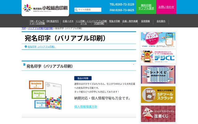Click the FAX:0265-73-6625 text
The height and width of the screenshot is (124, 198).
(x=122, y=10)
